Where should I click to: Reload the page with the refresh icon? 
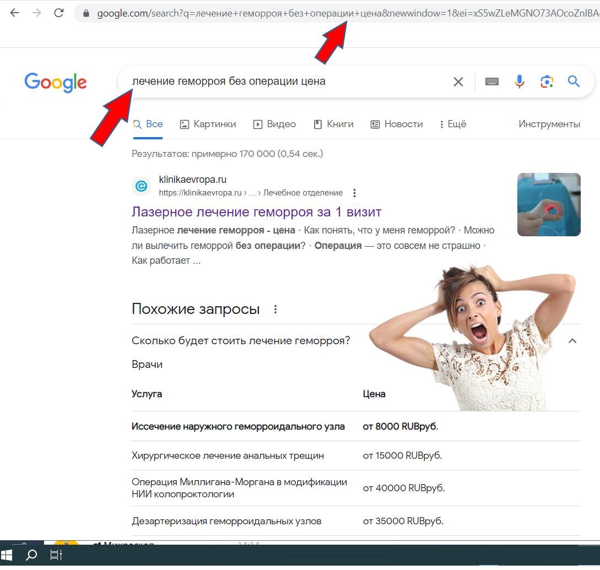[x=59, y=13]
